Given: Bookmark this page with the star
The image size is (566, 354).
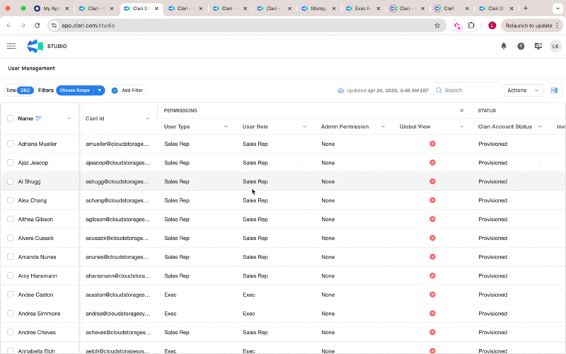Looking at the screenshot, I should pos(437,25).
